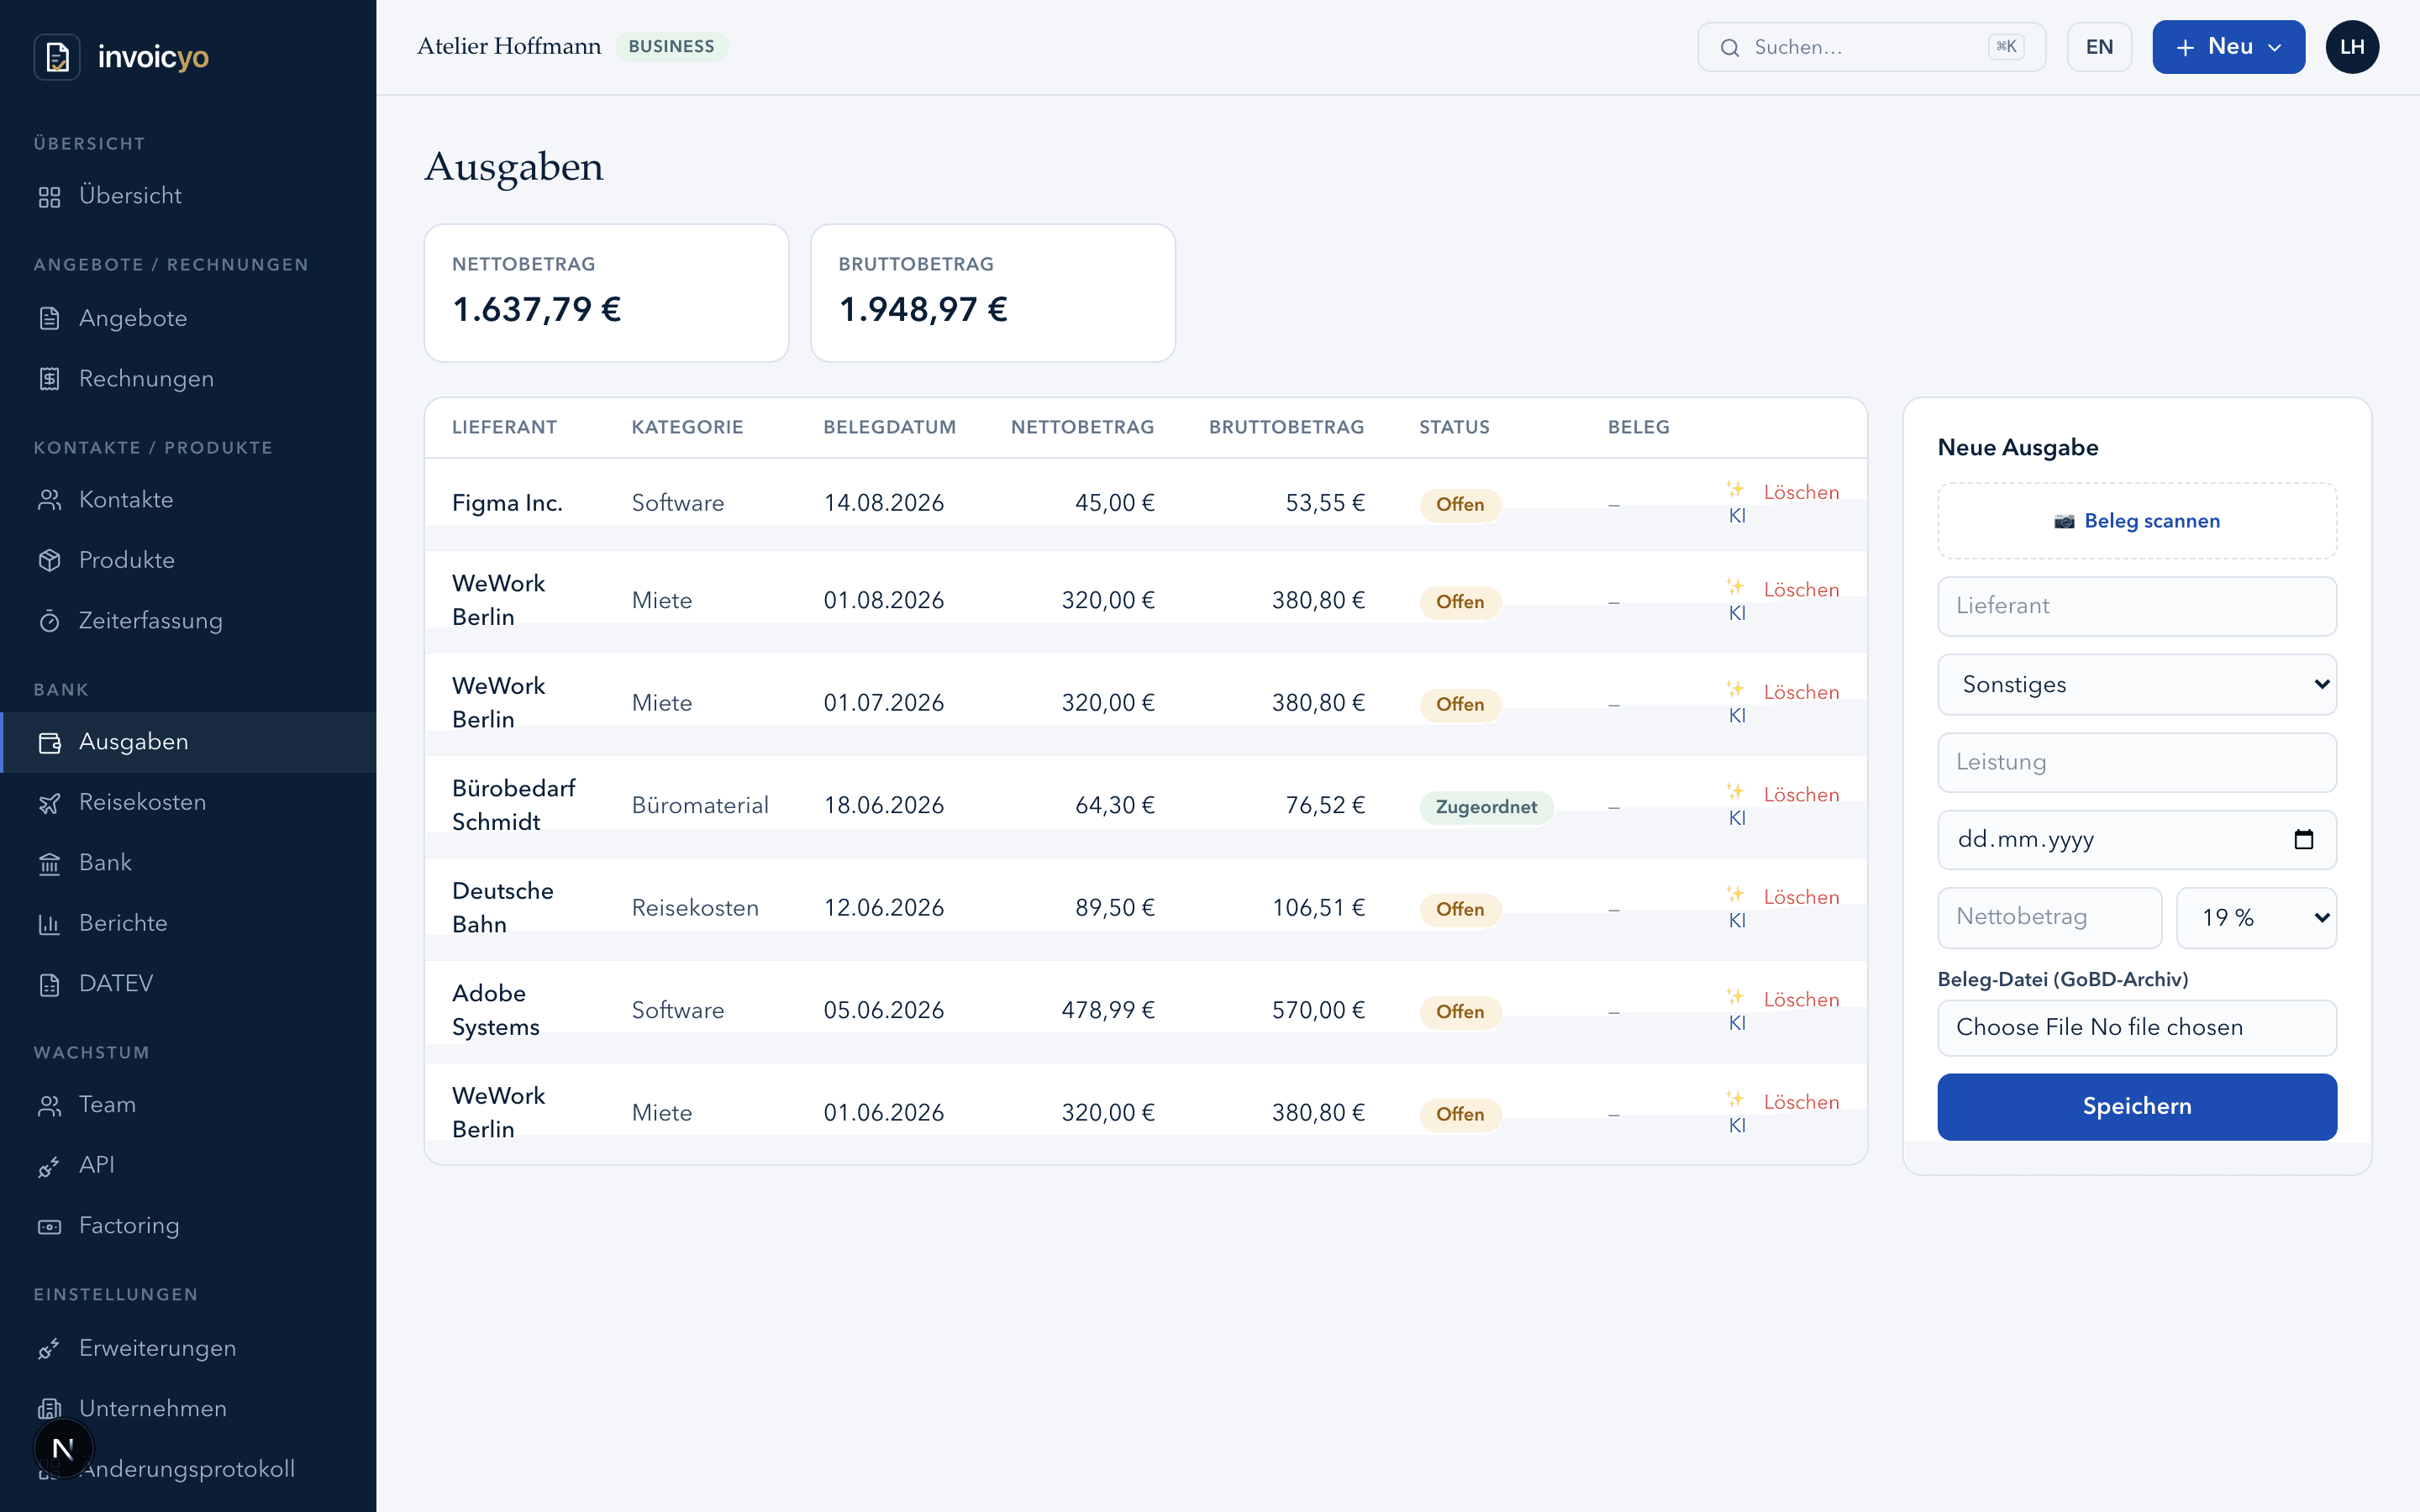Expand the Neu create menu
The width and height of the screenshot is (2420, 1512).
point(2228,47)
